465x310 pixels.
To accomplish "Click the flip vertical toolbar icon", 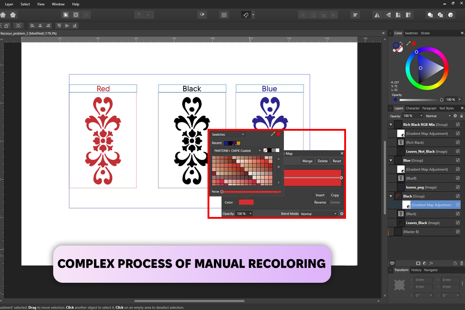I will [388, 15].
